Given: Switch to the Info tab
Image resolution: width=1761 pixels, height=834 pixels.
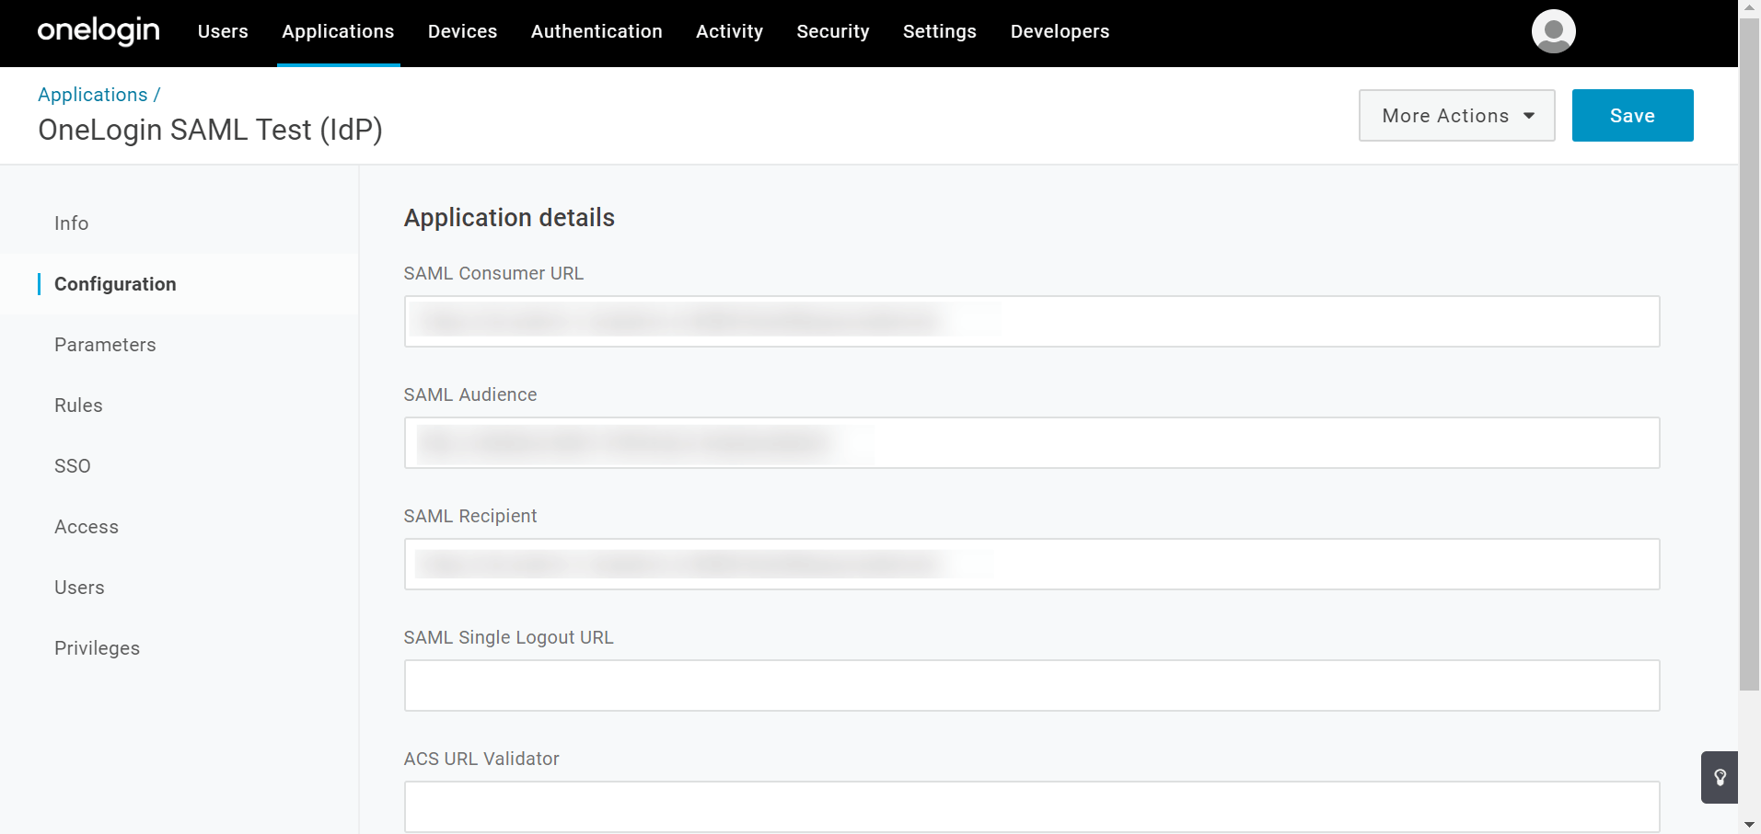Looking at the screenshot, I should coord(71,223).
